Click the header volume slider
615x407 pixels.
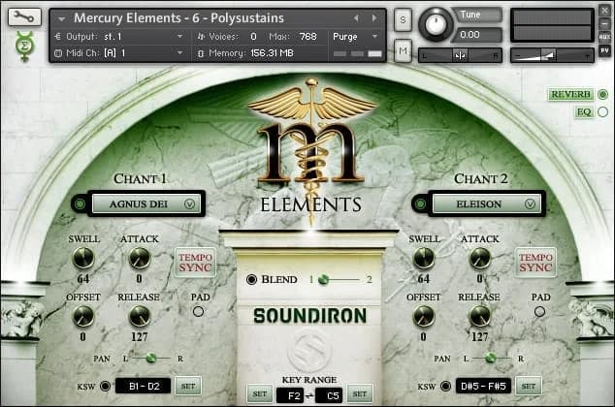pos(552,55)
